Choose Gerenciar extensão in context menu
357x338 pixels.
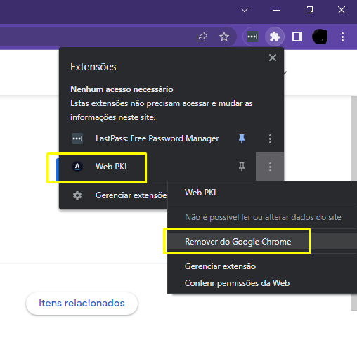click(262, 266)
